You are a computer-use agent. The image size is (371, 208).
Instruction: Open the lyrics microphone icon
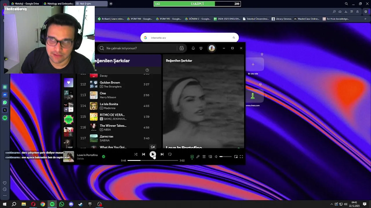point(198,157)
